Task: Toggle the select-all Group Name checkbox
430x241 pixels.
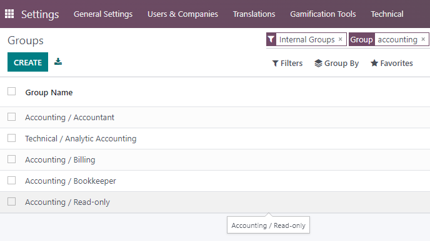Action: [11, 92]
